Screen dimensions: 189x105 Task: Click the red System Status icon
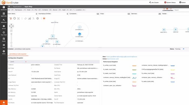(165, 2)
